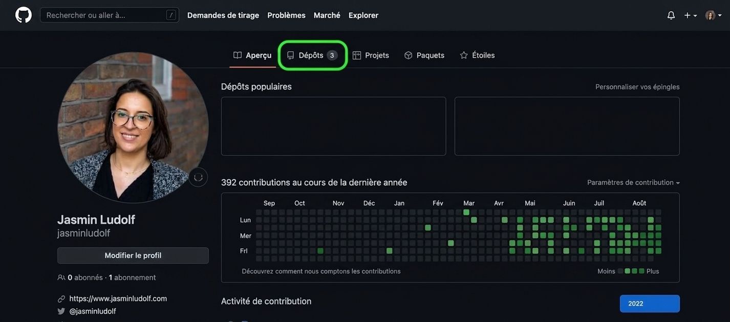This screenshot has width=730, height=322.
Task: Click the Sep month label in graph
Action: [269, 203]
